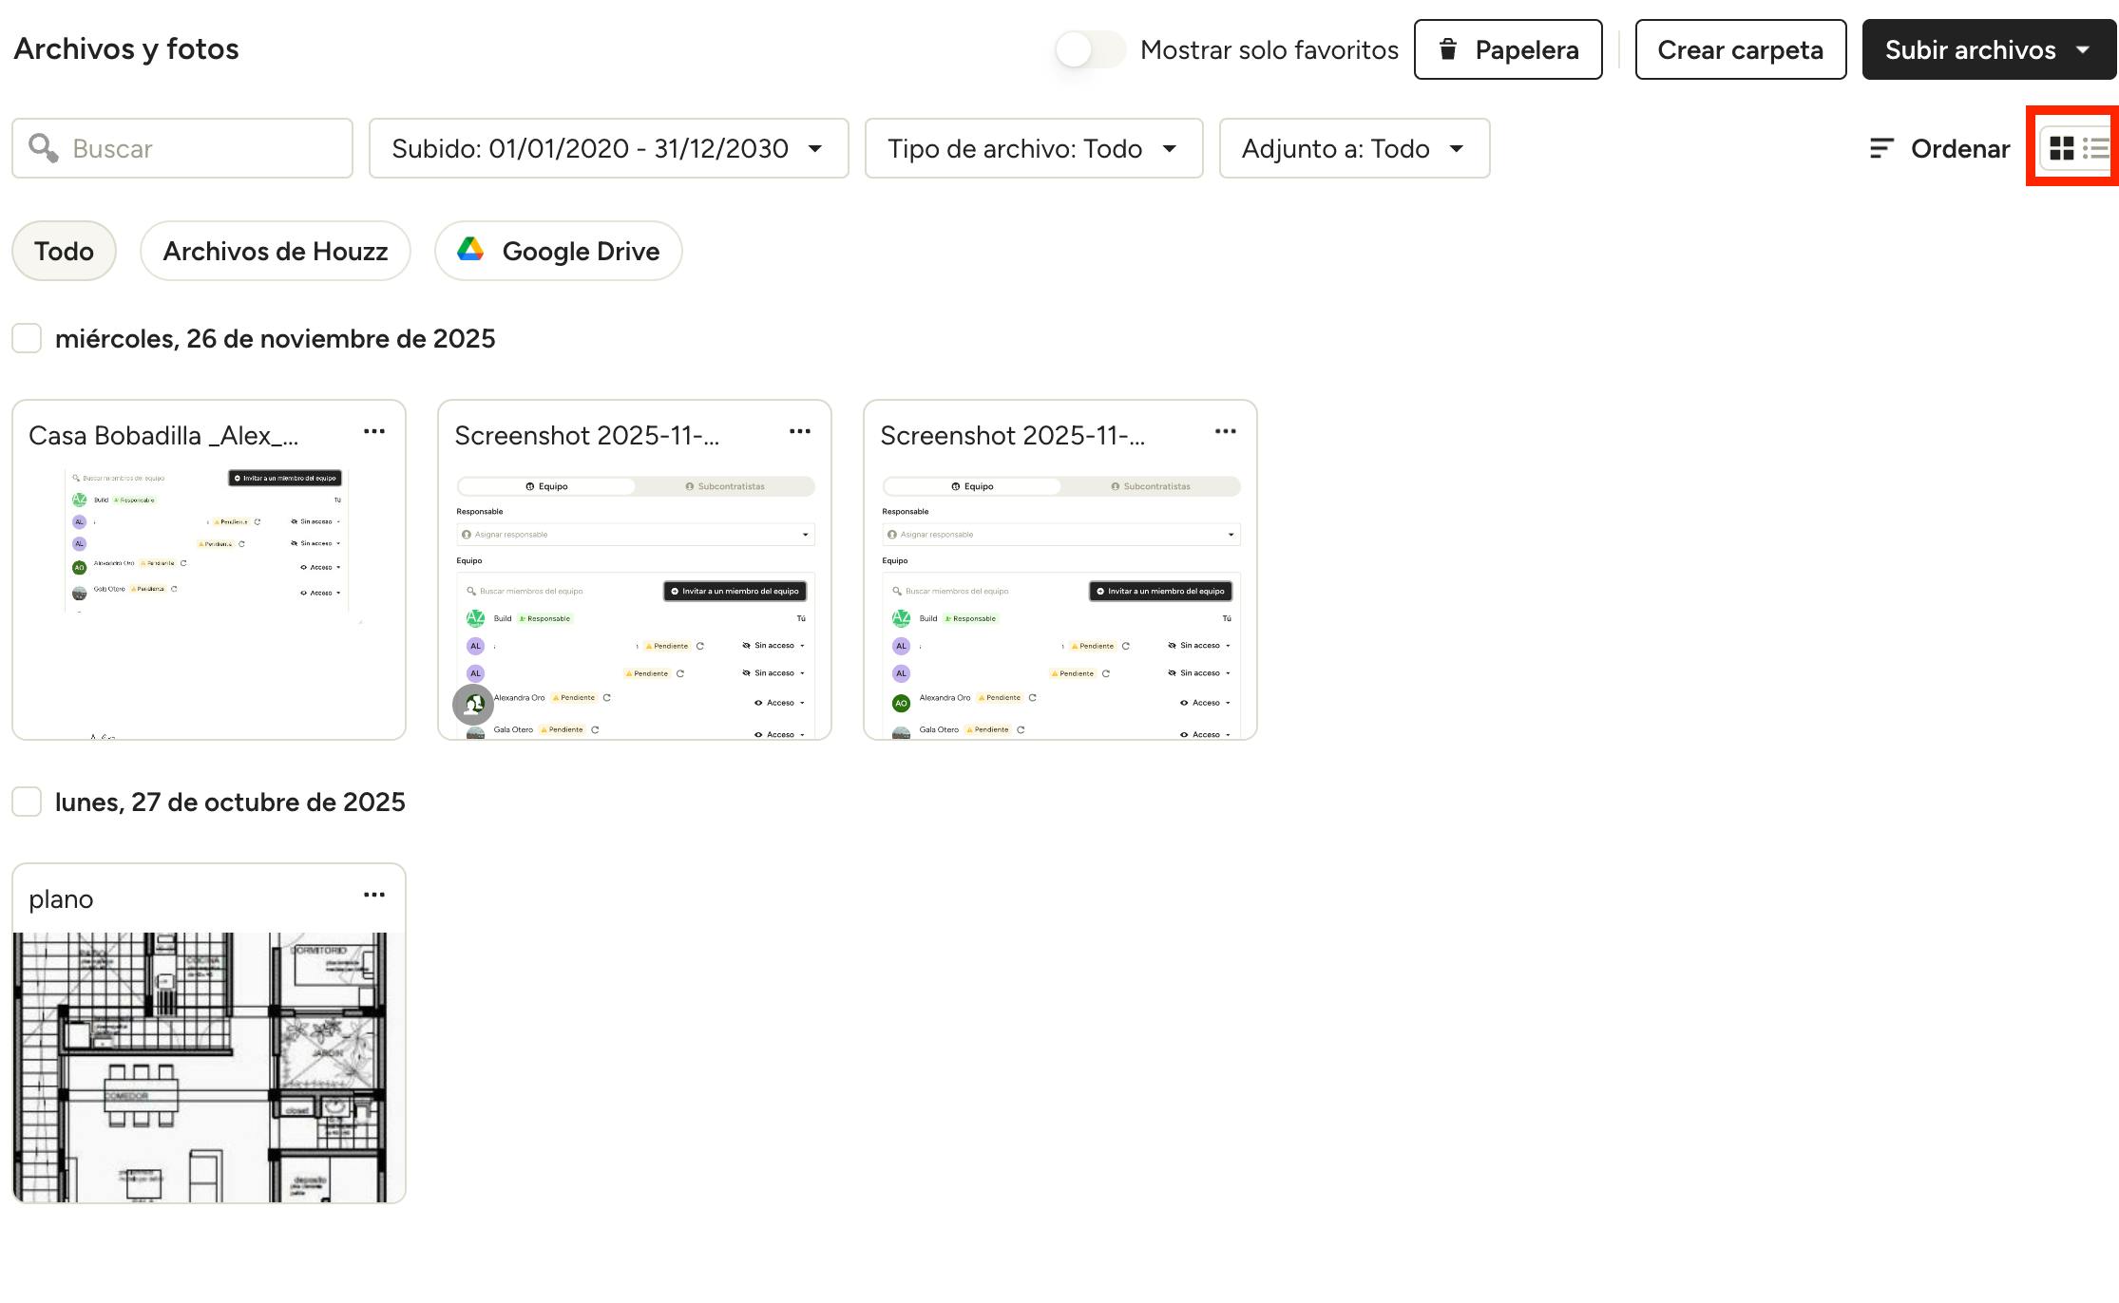Screen dimensions: 2119x1303
Task: Expand the Adjunto a filter
Action: [1353, 148]
